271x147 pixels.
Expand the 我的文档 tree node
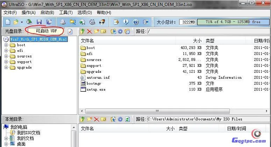point(6,138)
